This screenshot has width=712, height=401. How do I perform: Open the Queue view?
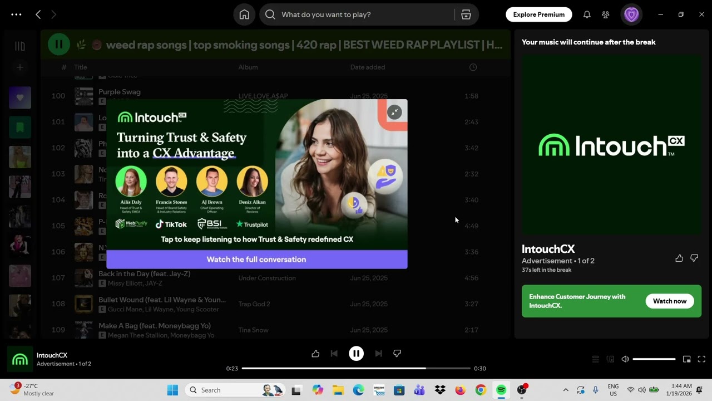(x=595, y=359)
